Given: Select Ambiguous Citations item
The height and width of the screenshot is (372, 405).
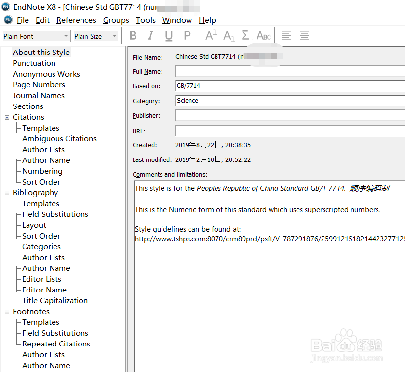Looking at the screenshot, I should (59, 139).
